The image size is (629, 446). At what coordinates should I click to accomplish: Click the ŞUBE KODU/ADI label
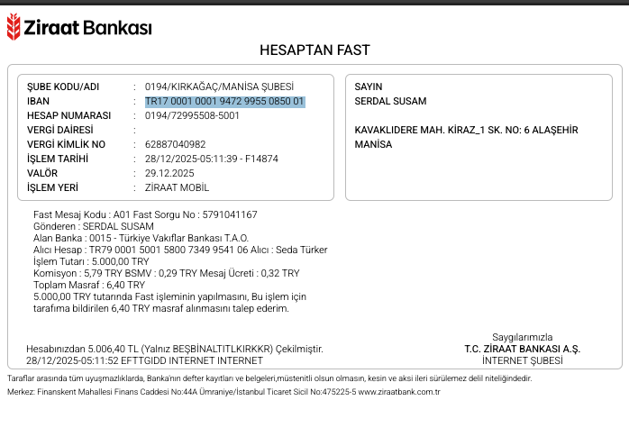63,87
